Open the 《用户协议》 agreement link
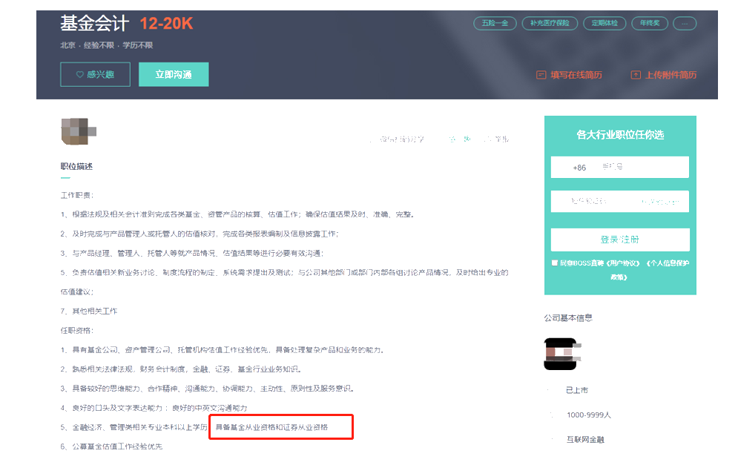The width and height of the screenshot is (738, 465). coord(624,263)
